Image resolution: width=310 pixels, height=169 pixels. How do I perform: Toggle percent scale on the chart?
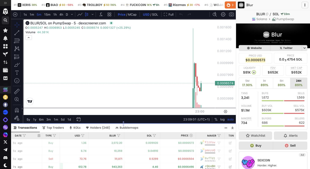point(216,119)
